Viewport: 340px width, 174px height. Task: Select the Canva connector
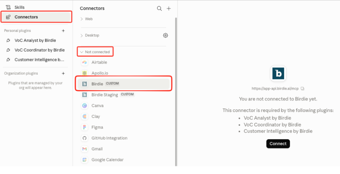click(123, 105)
